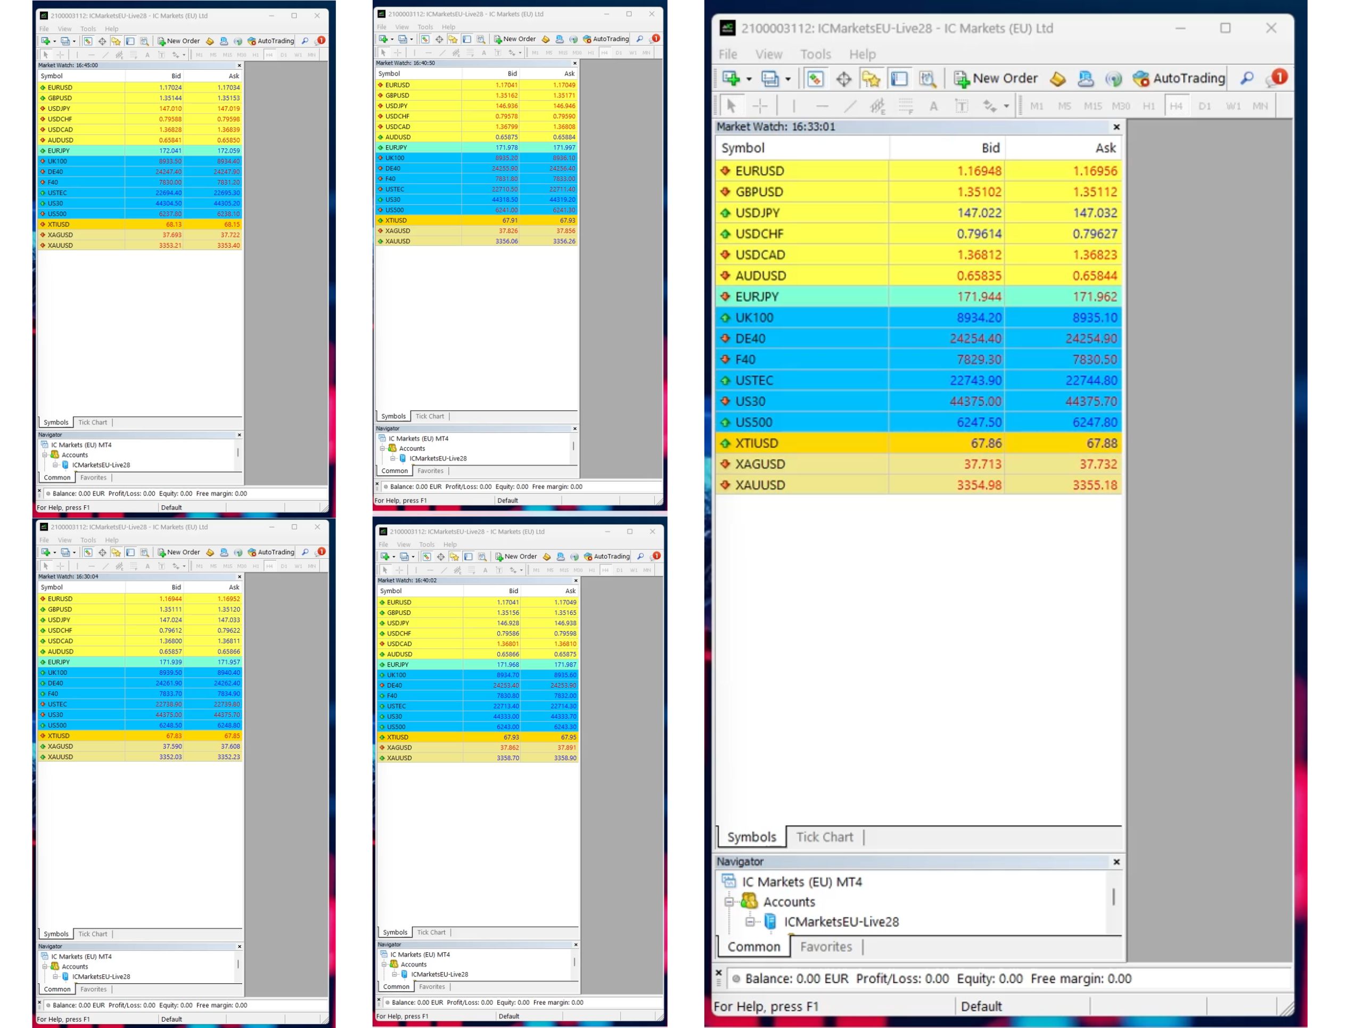Viewport: 1363px width, 1028px height.
Task: Collapse Accounts node in the 16:45:00 window
Action: tap(44, 455)
